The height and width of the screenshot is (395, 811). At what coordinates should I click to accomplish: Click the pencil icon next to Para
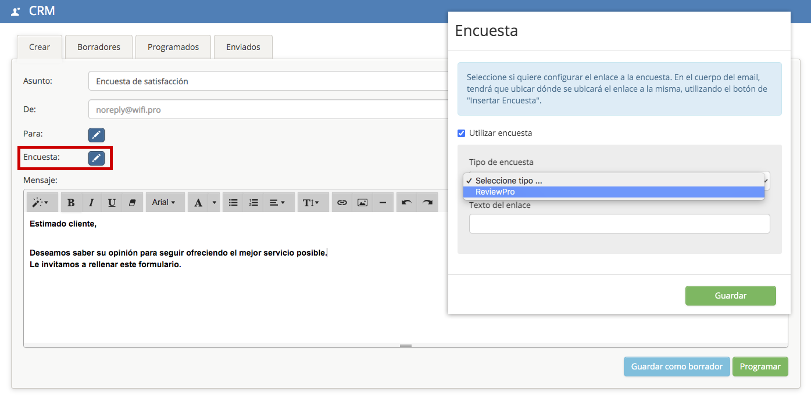(x=97, y=135)
